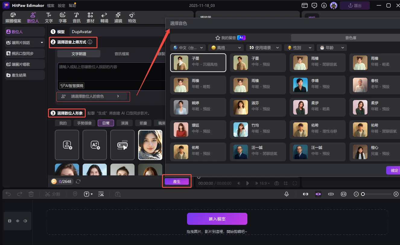Select the 分割 scissors split tool
The height and width of the screenshot is (245, 400).
coord(52,194)
